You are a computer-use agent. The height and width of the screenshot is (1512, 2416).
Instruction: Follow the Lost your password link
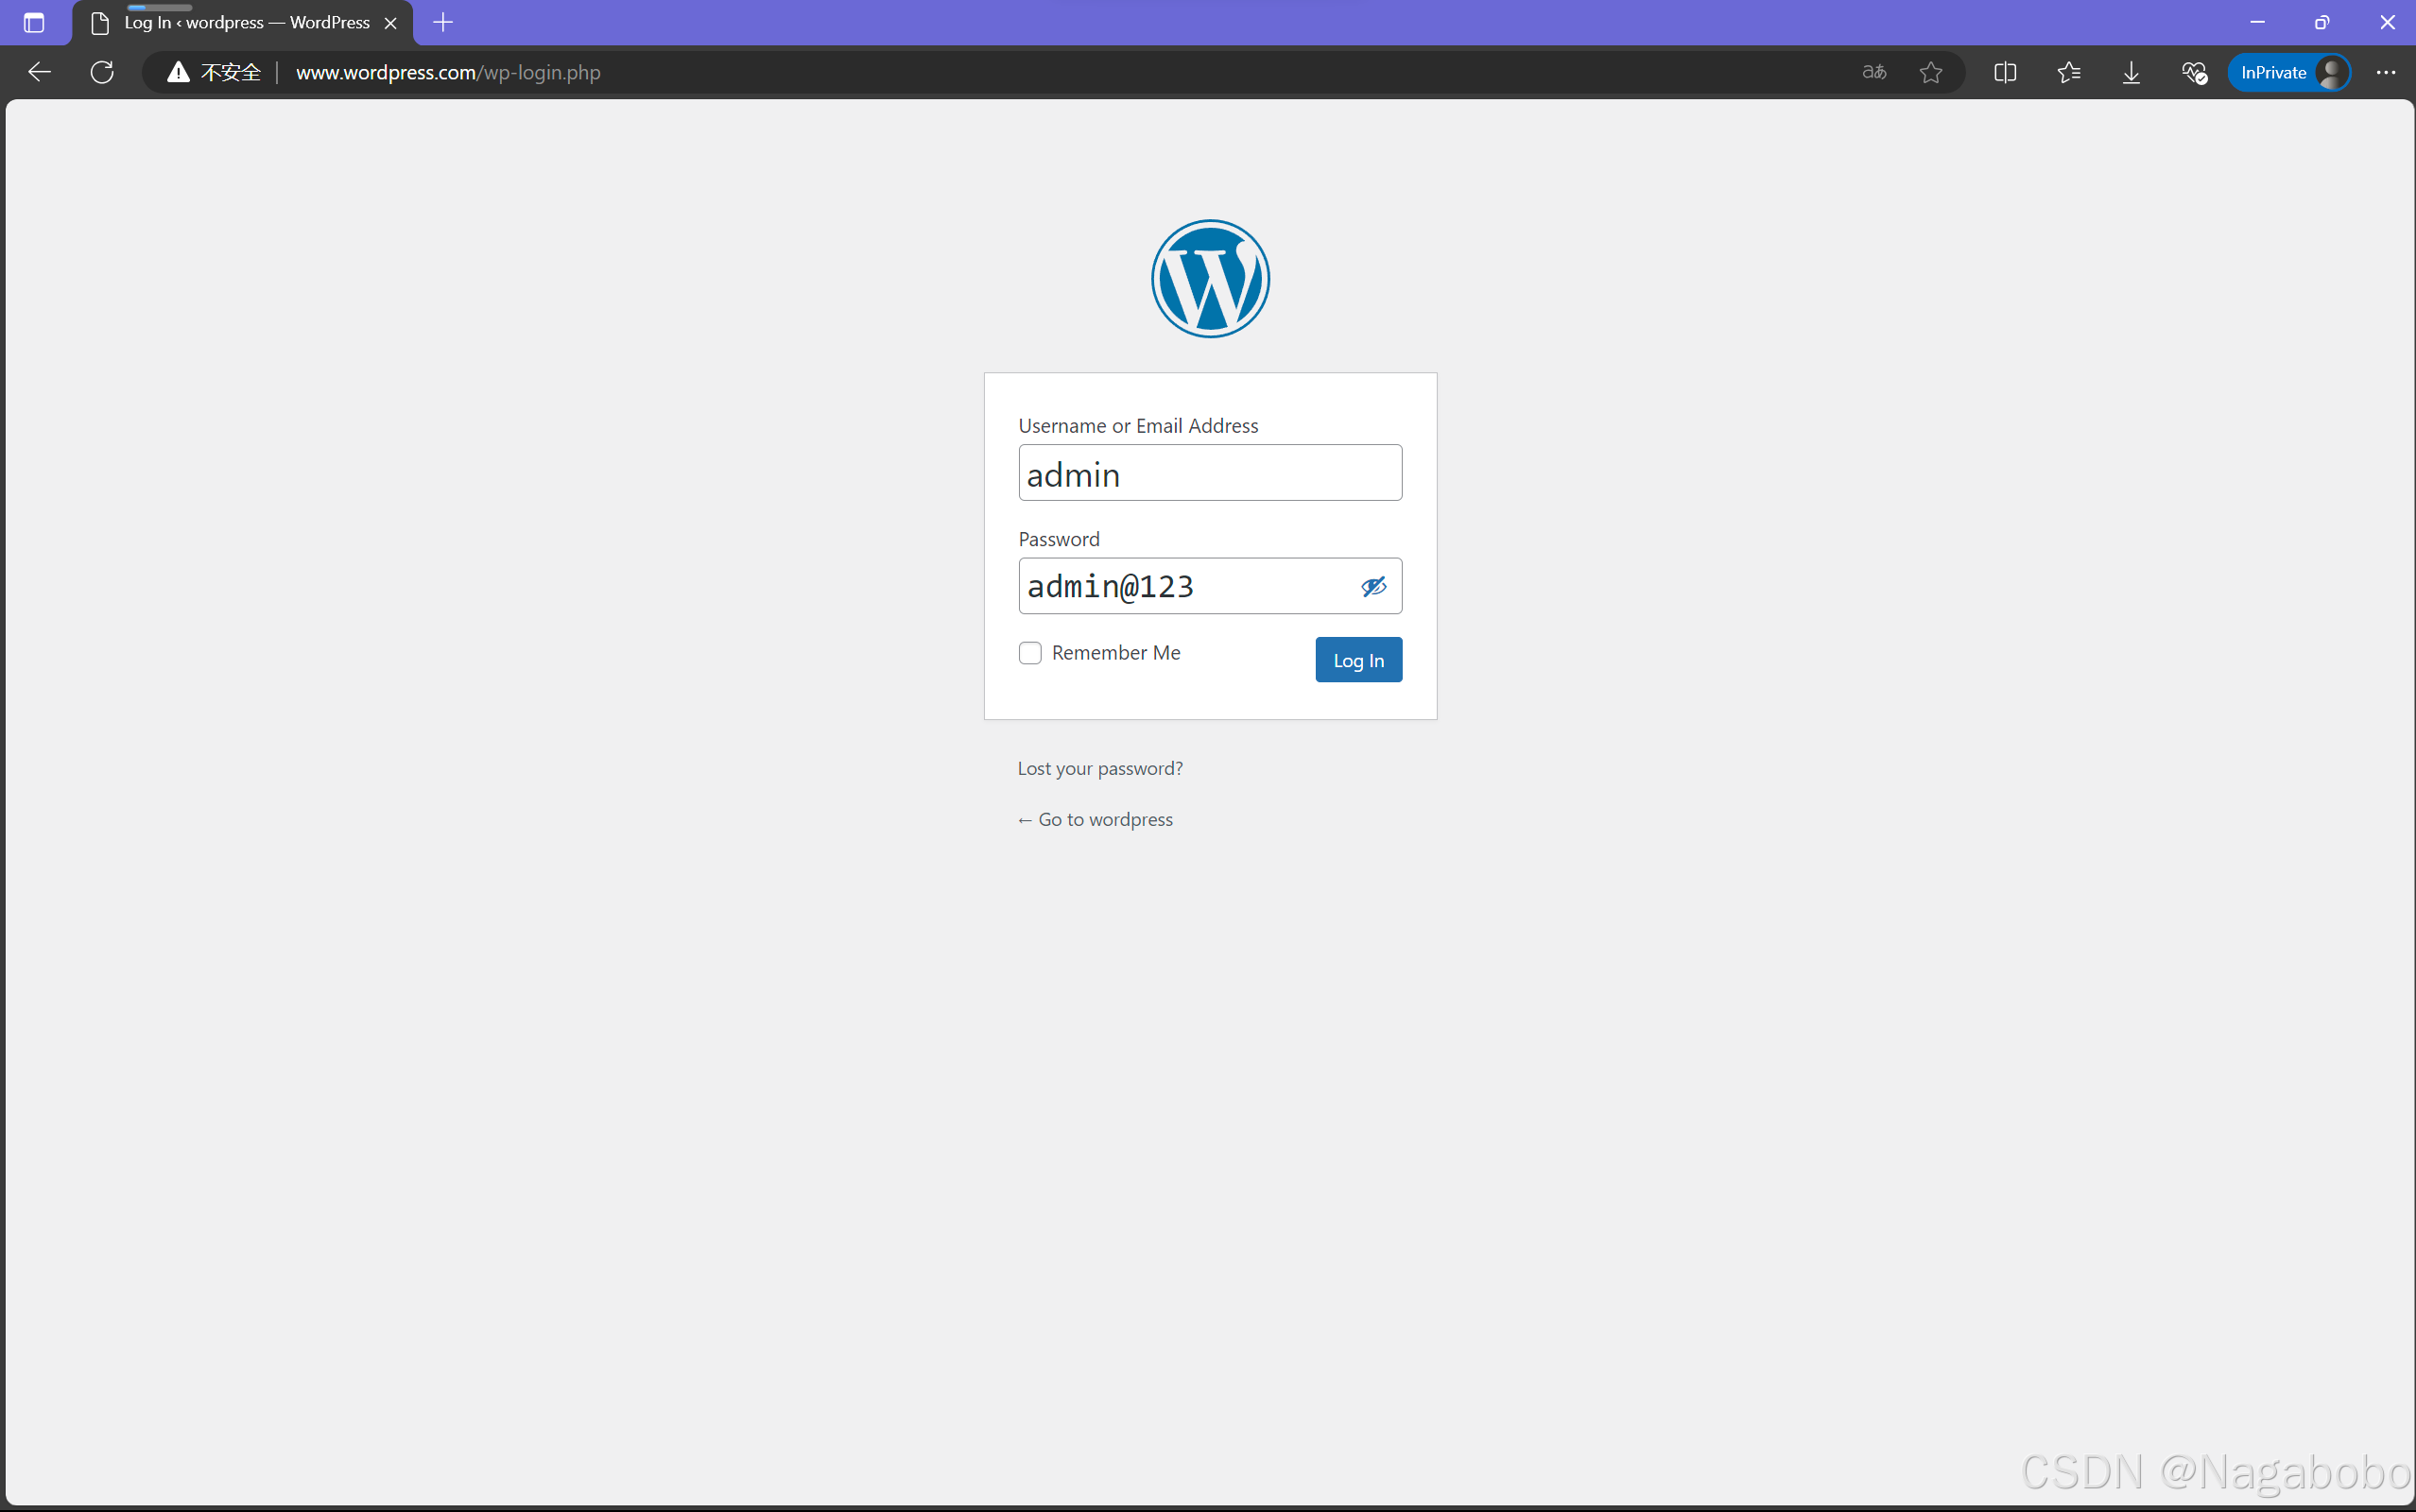coord(1100,768)
